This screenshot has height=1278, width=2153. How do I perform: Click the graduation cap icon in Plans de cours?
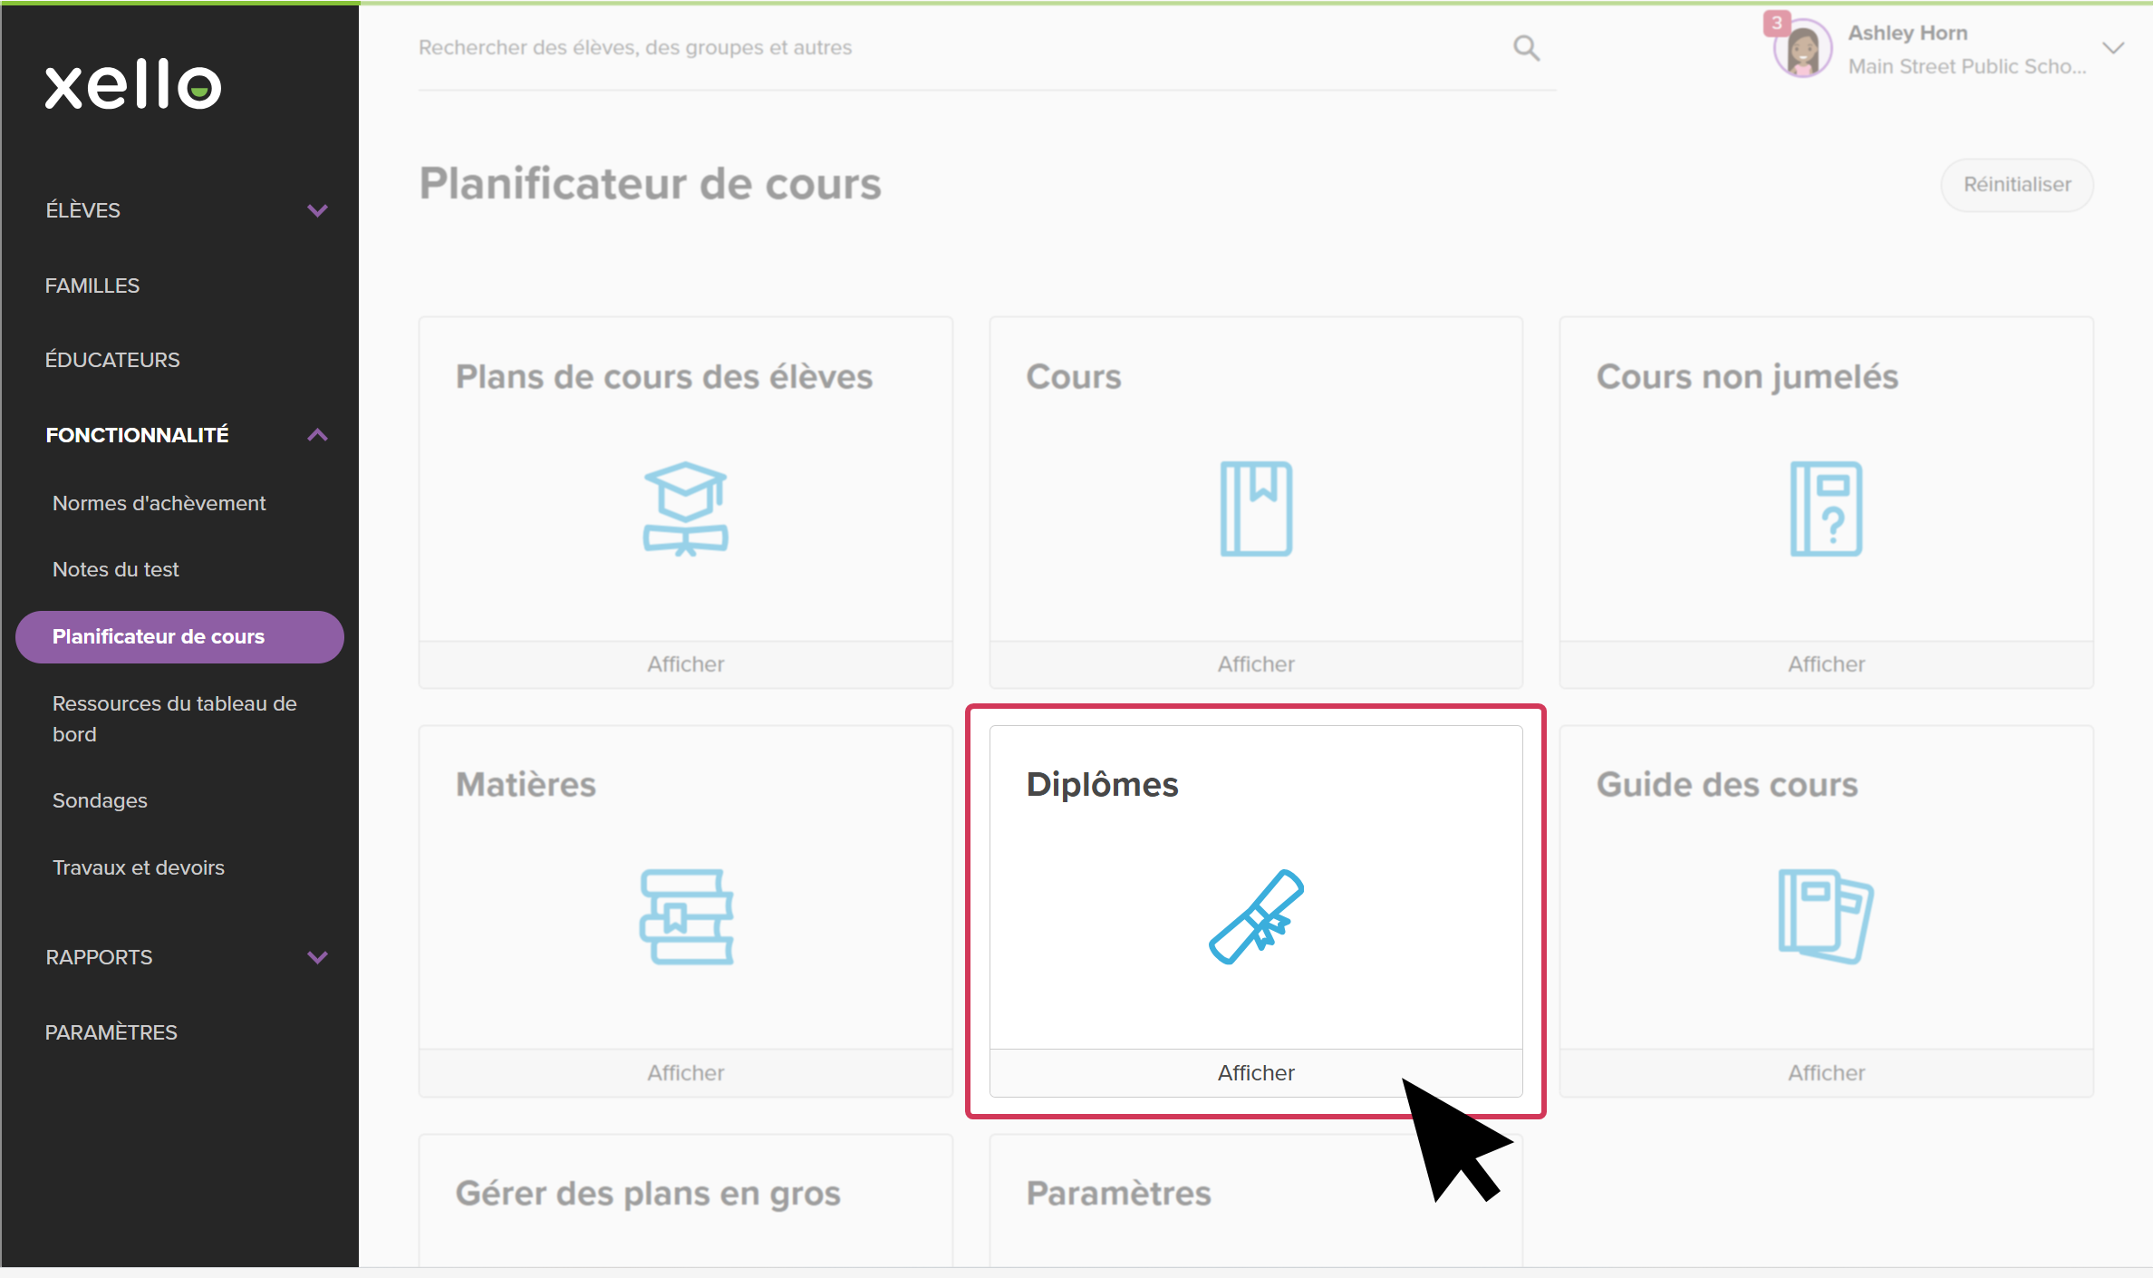point(686,508)
